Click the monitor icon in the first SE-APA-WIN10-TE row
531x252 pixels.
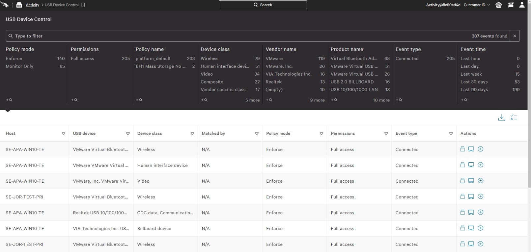471,149
